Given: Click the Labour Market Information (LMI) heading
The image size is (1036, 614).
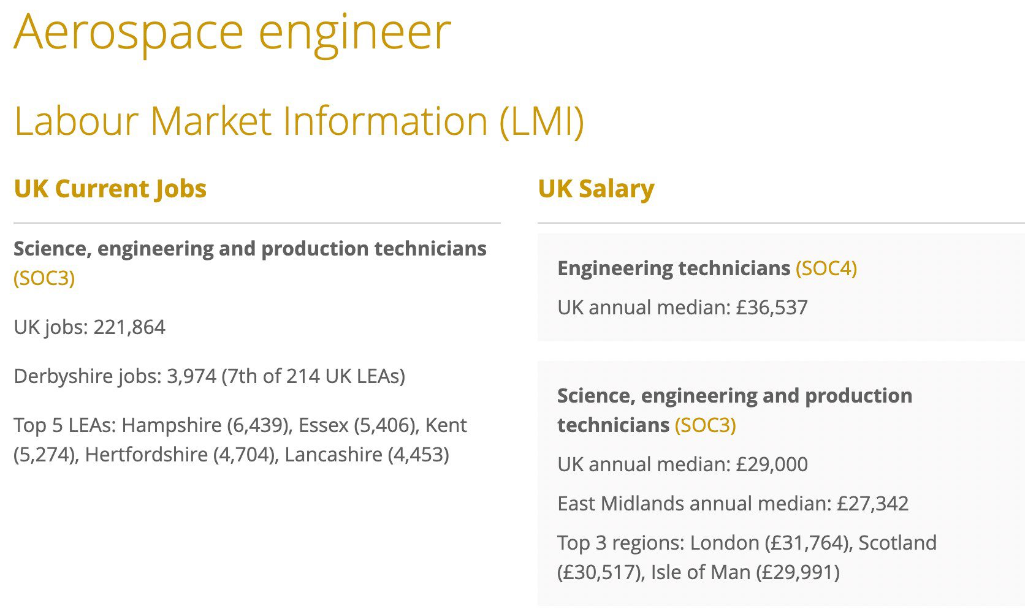Looking at the screenshot, I should pyautogui.click(x=299, y=121).
